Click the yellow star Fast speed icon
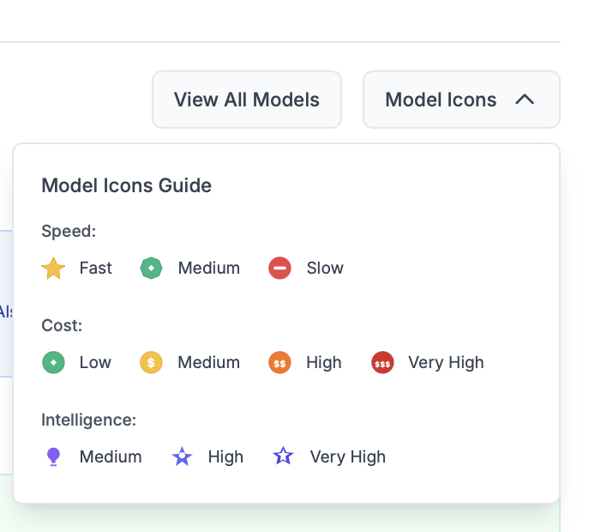Viewport: 595px width, 532px height. coord(53,269)
